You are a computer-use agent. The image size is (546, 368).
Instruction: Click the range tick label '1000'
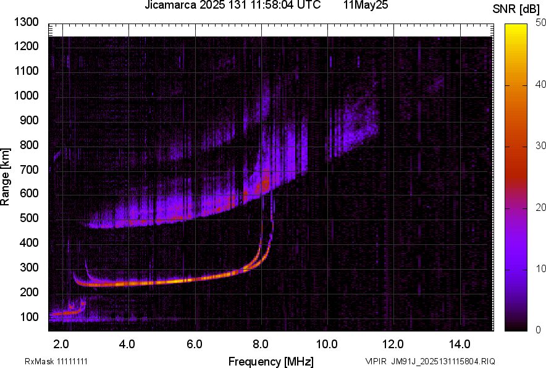27,95
